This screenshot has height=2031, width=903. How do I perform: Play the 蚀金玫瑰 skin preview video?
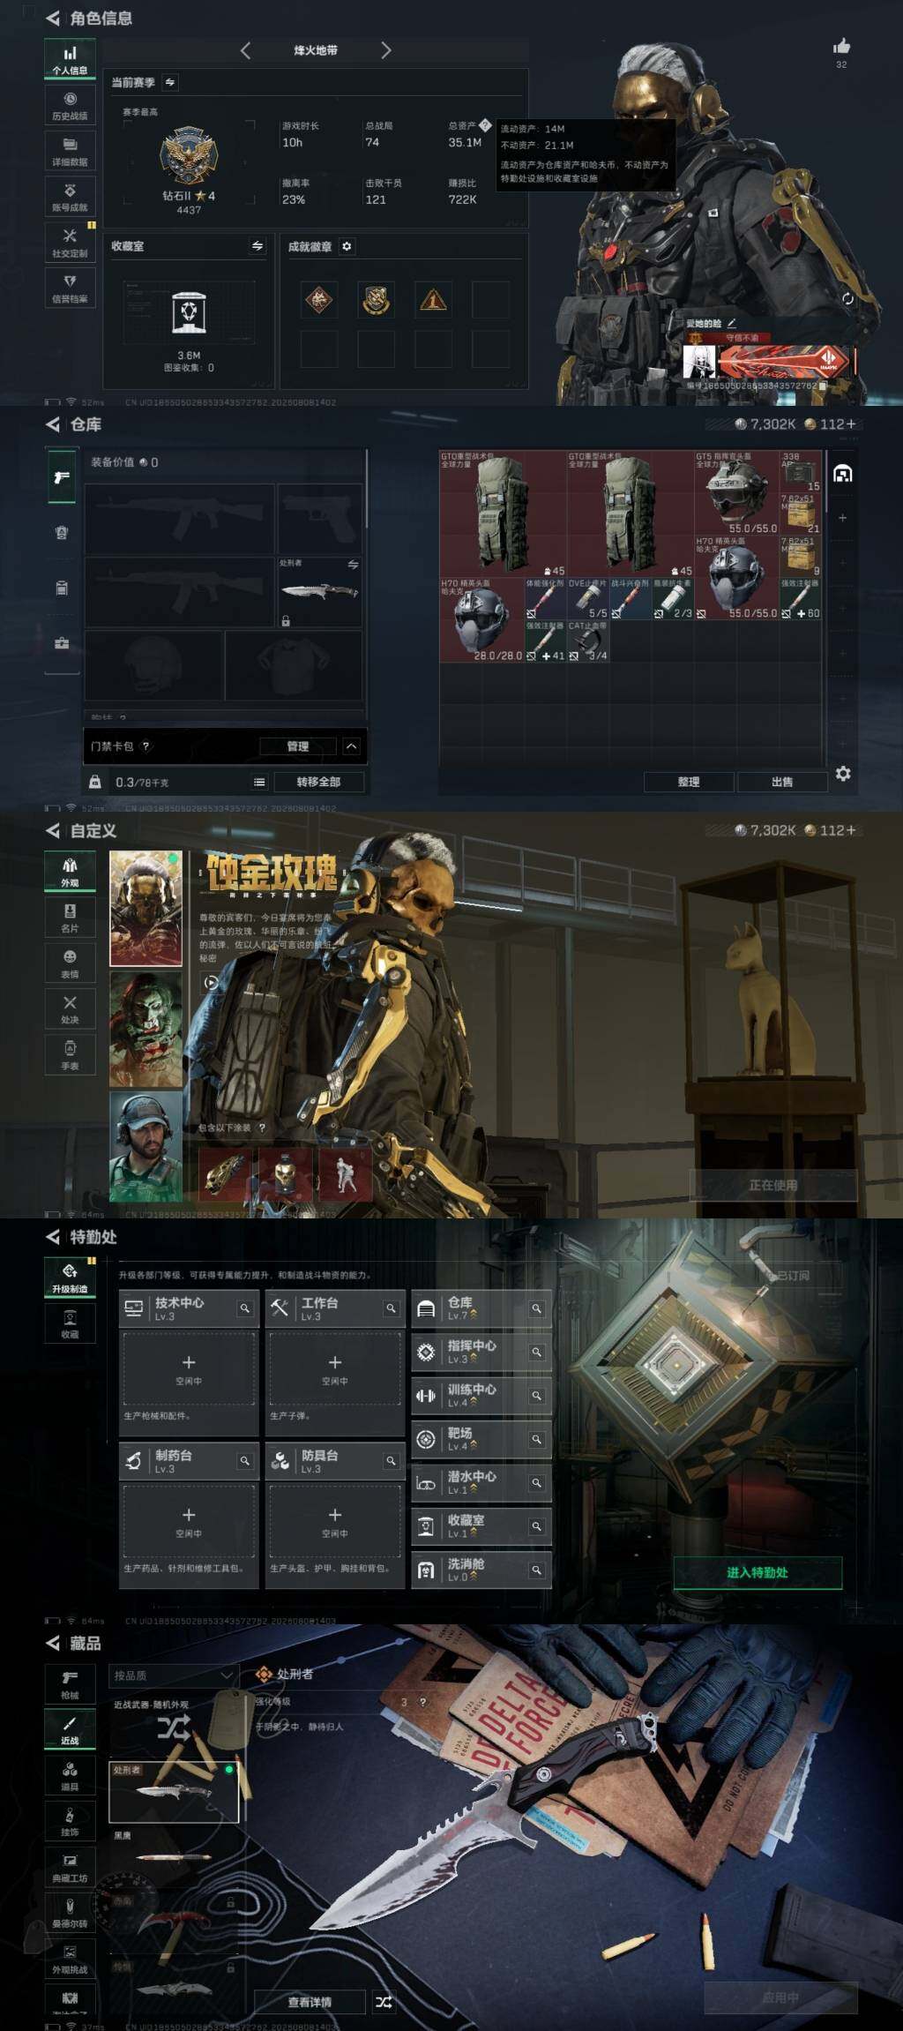(x=211, y=982)
